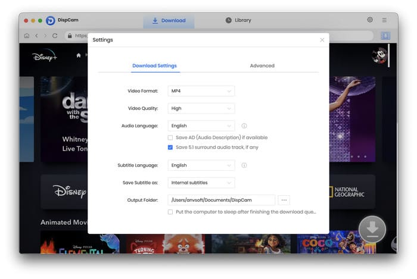Show info for Subtitle Language
417x279 pixels.
coord(244,165)
